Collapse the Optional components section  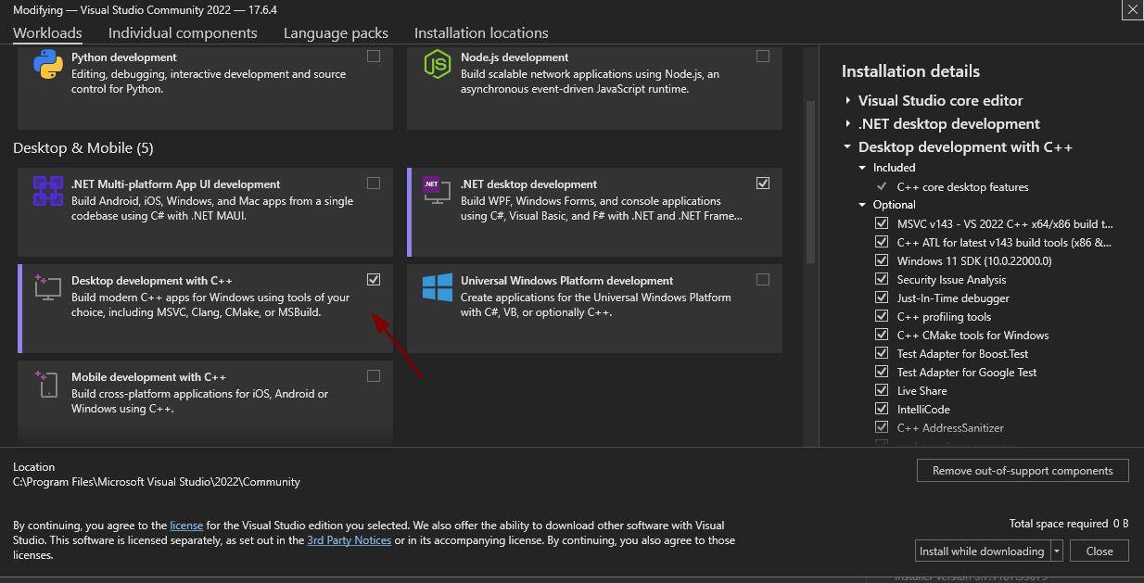pos(864,205)
